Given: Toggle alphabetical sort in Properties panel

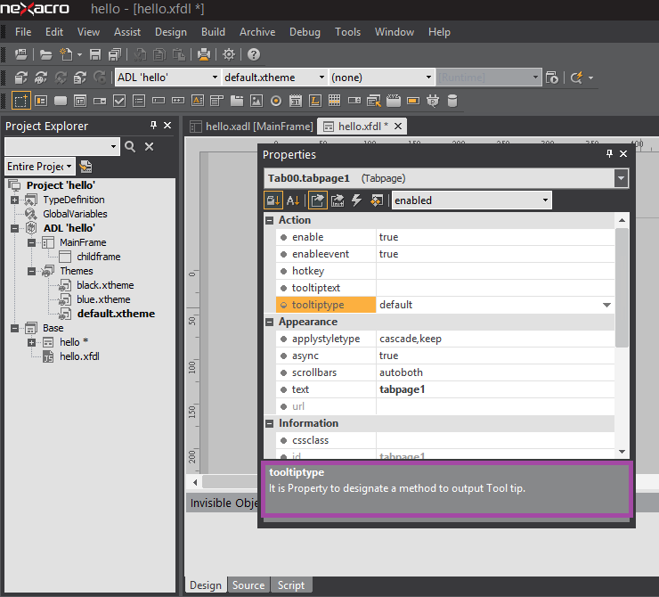Looking at the screenshot, I should pyautogui.click(x=293, y=200).
